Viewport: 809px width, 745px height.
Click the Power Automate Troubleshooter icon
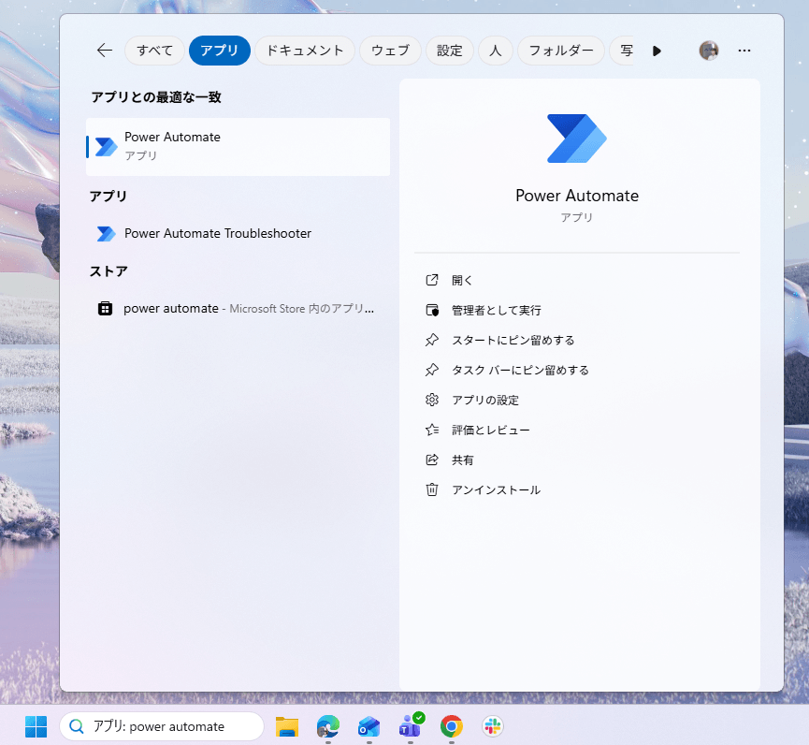tap(106, 233)
